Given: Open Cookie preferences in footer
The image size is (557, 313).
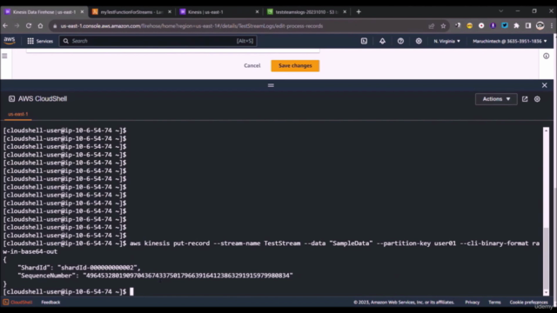Looking at the screenshot, I should pyautogui.click(x=528, y=303).
